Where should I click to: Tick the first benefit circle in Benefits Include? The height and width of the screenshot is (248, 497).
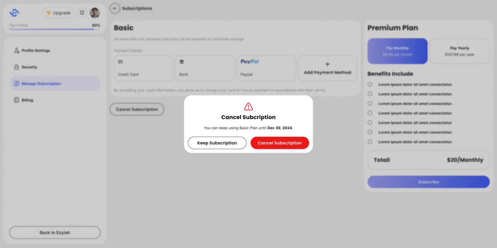pos(370,84)
